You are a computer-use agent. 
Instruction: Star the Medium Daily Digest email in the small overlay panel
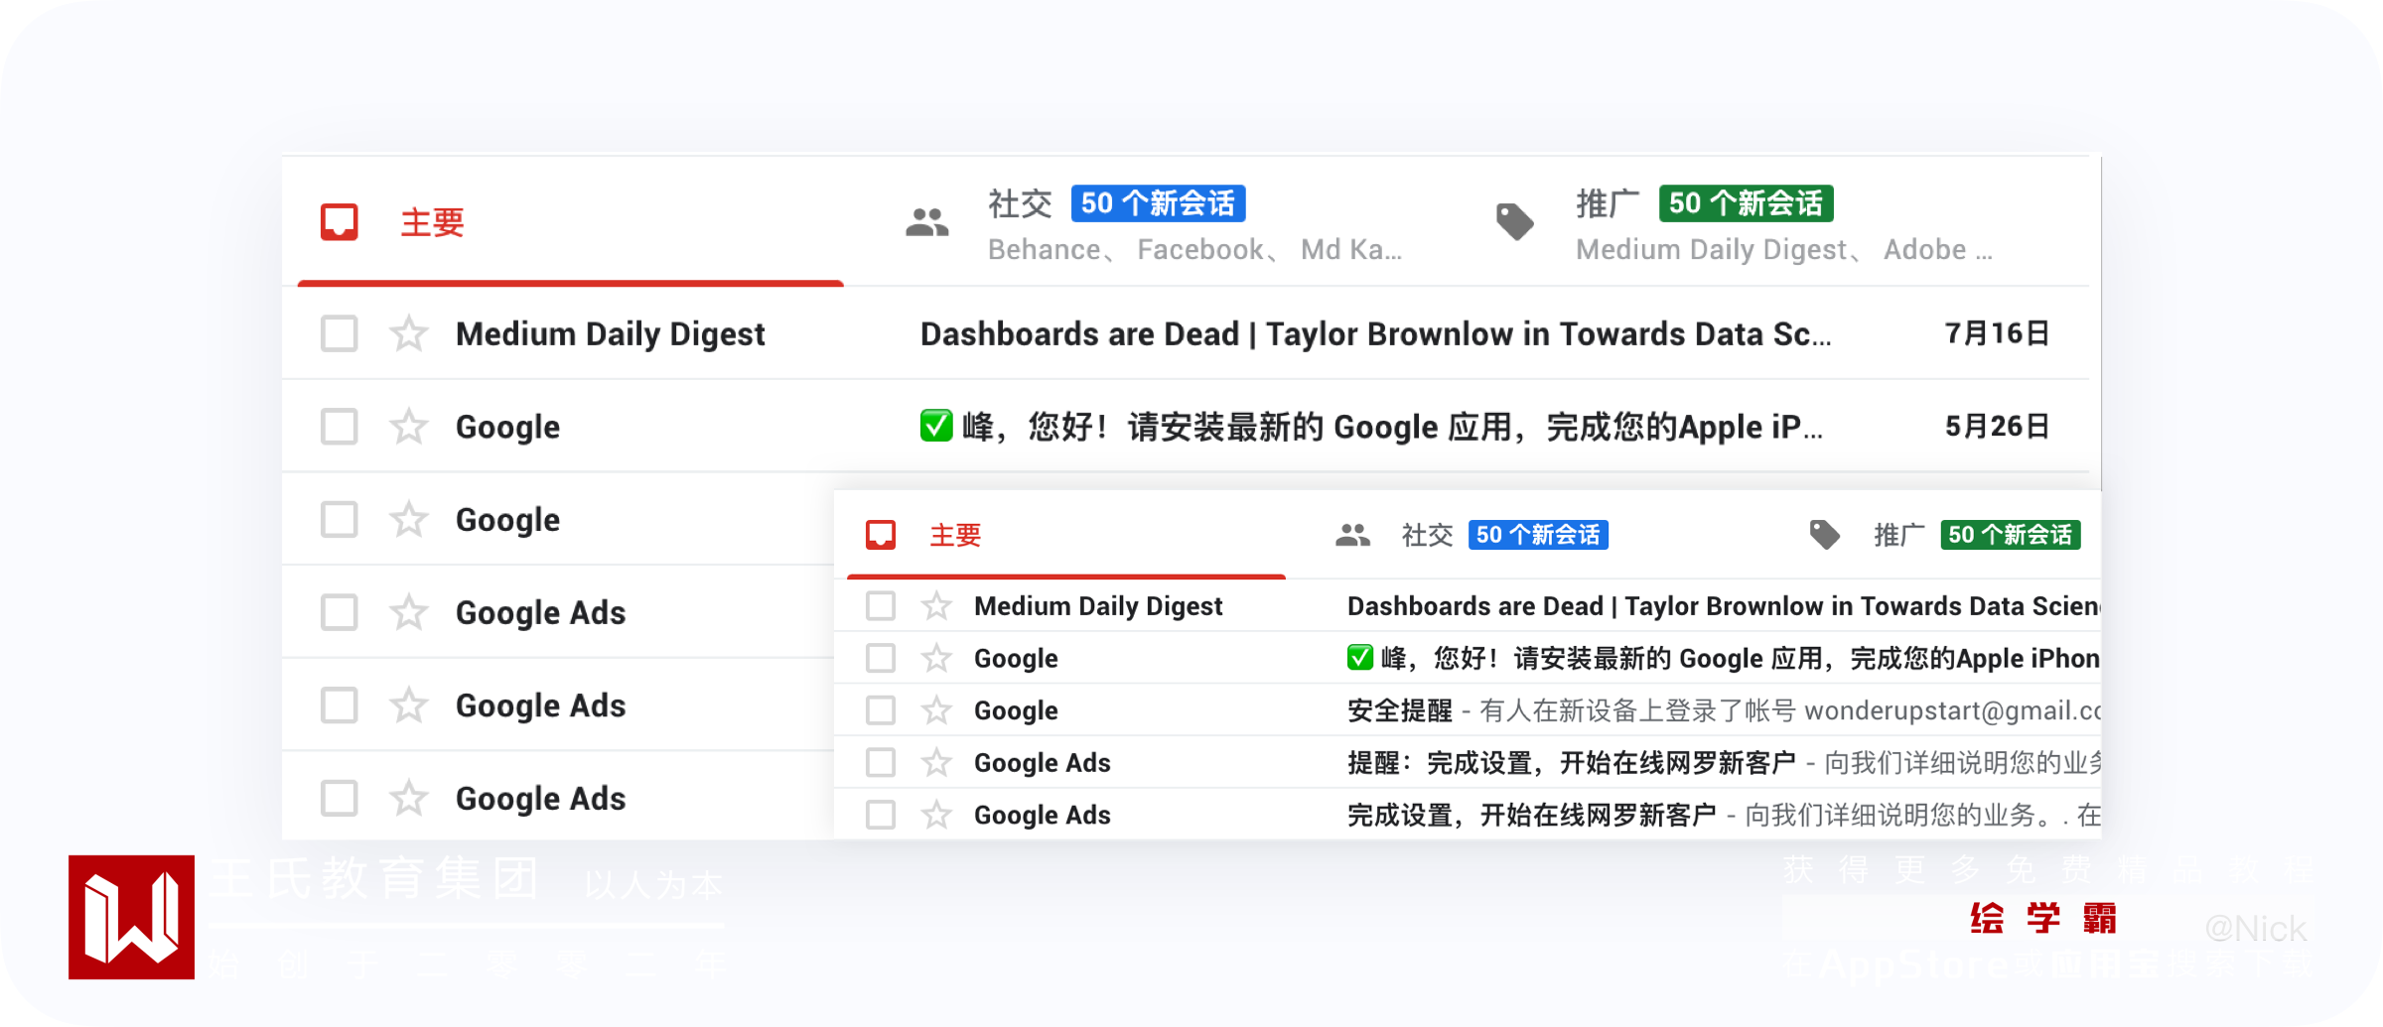coord(936,605)
